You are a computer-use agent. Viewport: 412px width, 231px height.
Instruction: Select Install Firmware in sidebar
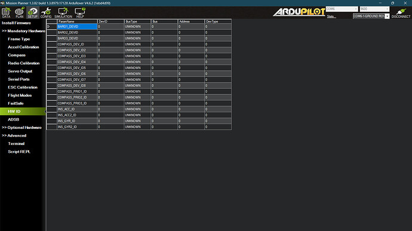[16, 23]
